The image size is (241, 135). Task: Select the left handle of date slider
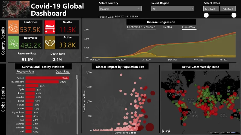[x=206, y=15]
